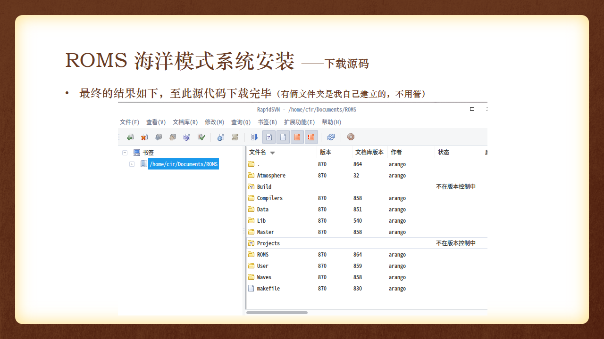Open the 文档库(R) menu
Viewport: 604px width, 339px height.
point(185,122)
